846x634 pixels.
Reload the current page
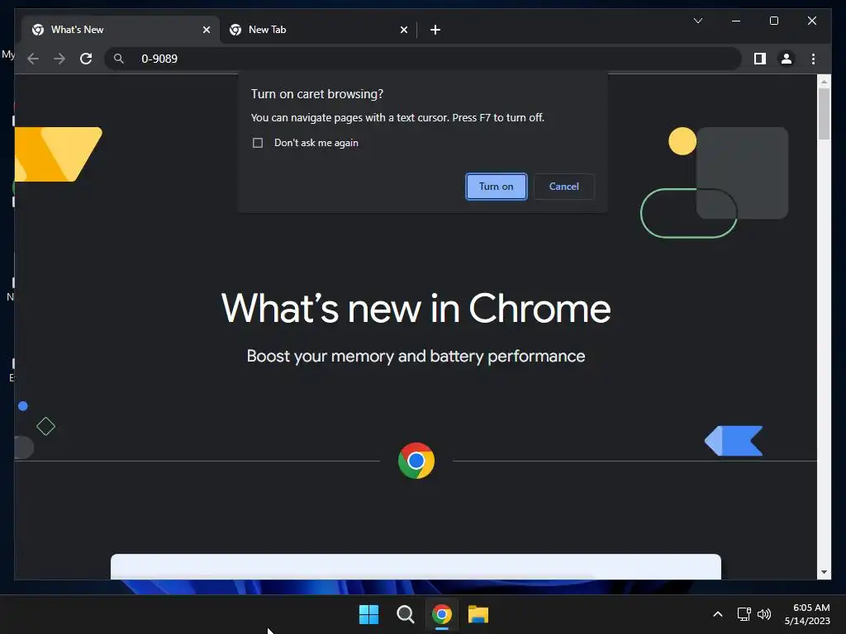point(86,59)
